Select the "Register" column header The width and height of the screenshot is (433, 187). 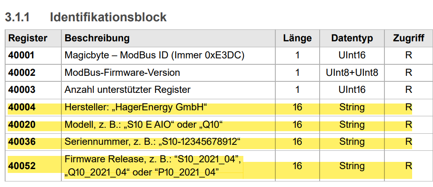tap(28, 38)
